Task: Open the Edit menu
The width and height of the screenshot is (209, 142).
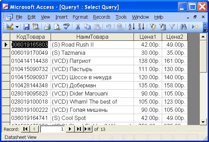Action: click(32, 17)
